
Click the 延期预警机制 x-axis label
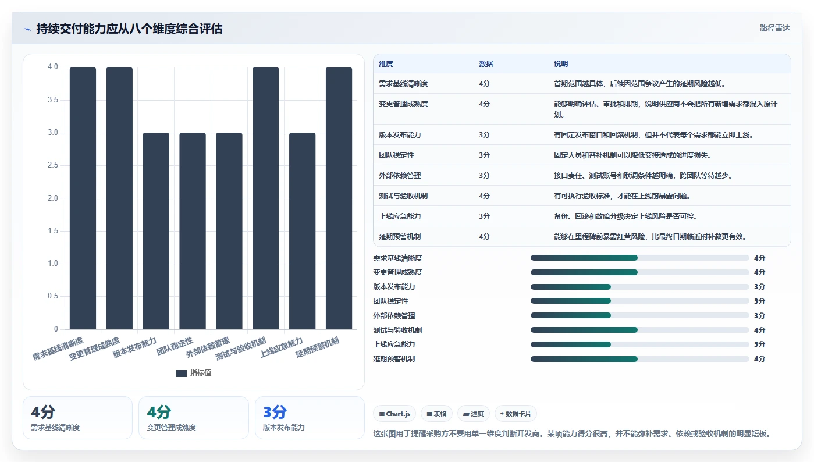318,347
